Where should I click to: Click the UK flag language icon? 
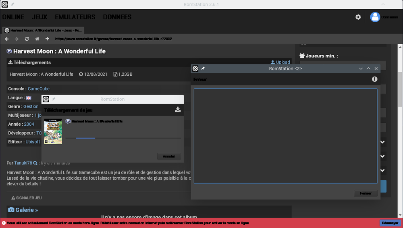(x=29, y=98)
